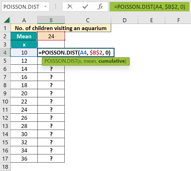Click 'cumulative' argument in the function tooltip
Viewport: 191px width, 171px height.
coord(112,61)
